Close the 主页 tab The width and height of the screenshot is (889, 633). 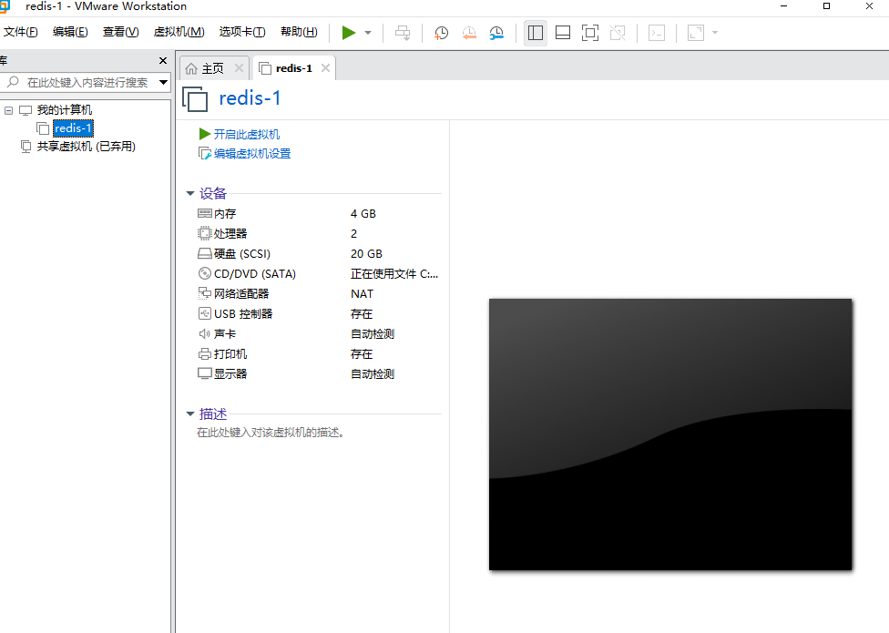click(x=239, y=68)
